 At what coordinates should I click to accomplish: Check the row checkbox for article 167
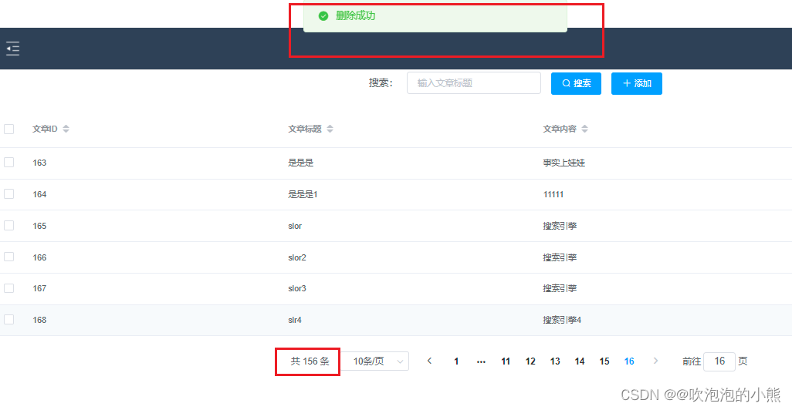[9, 288]
